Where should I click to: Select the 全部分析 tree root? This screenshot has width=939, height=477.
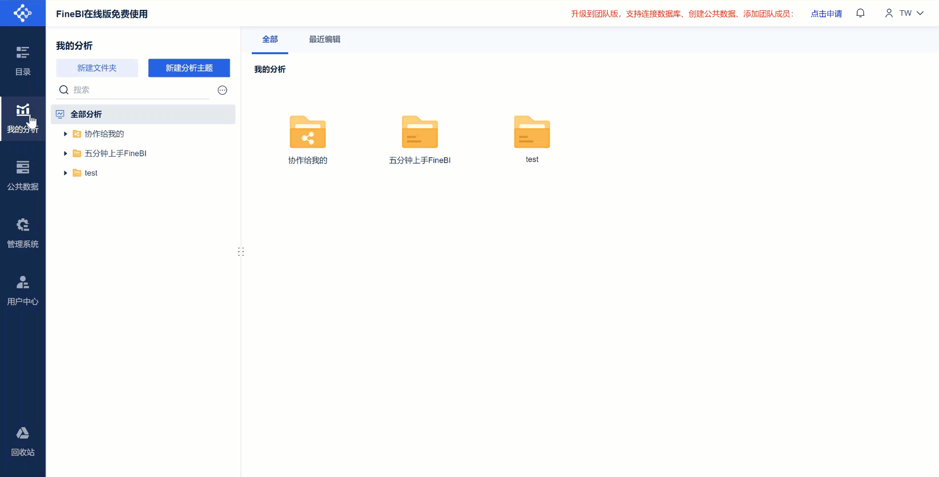86,114
